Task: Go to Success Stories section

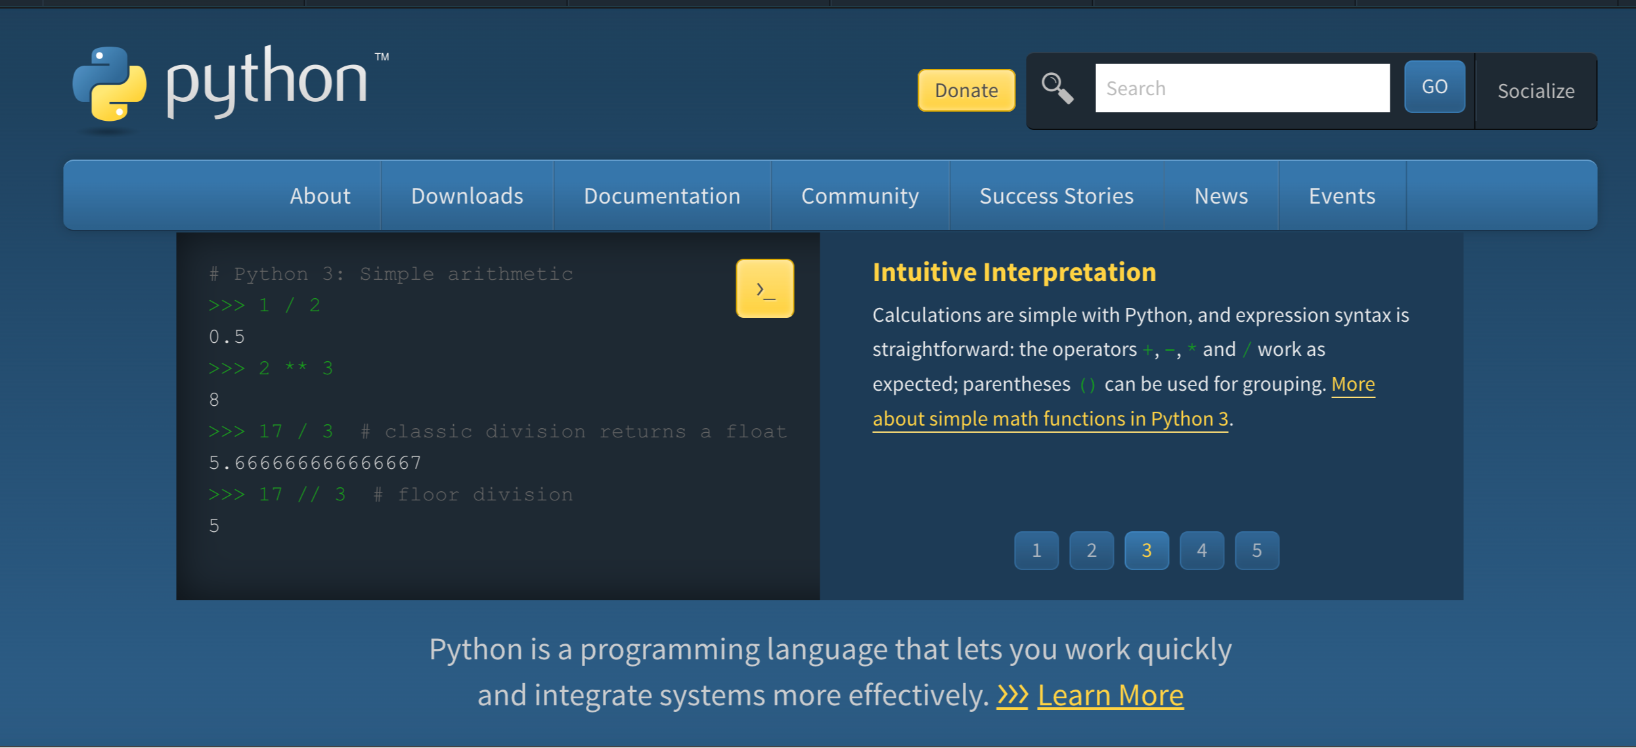Action: pyautogui.click(x=1056, y=196)
